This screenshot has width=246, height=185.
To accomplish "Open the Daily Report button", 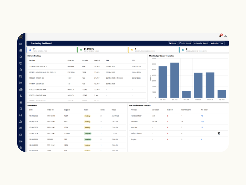I will (185, 43).
